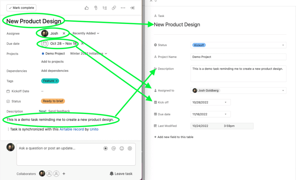
Task: Click Add new field to this table
Action: [174, 137]
